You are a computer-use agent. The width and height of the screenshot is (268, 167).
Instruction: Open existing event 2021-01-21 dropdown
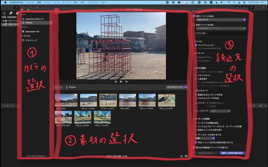click(x=221, y=19)
